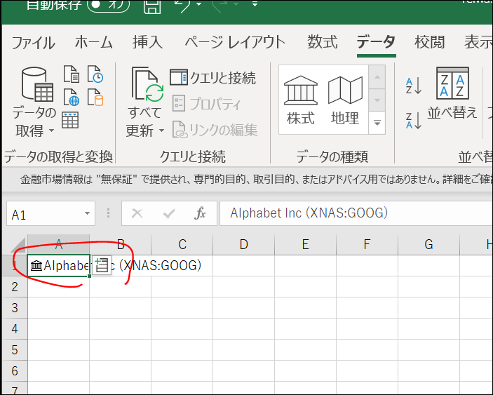Select column E header
The image size is (493, 395).
(305, 244)
